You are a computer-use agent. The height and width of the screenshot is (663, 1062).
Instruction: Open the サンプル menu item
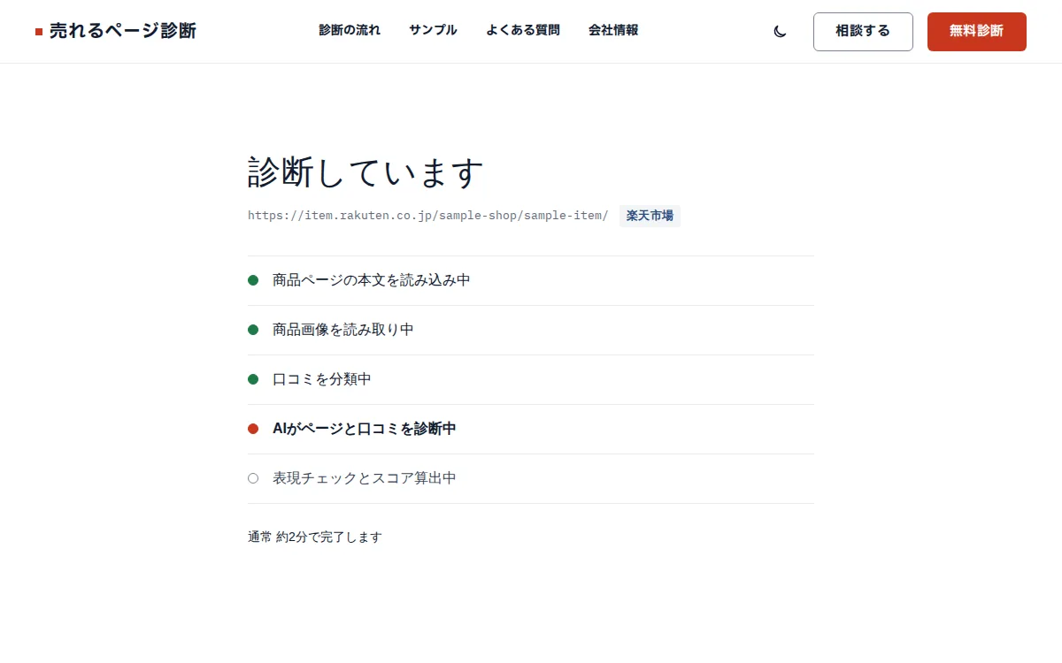(433, 30)
